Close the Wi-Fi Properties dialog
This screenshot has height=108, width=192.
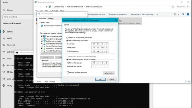point(85,14)
